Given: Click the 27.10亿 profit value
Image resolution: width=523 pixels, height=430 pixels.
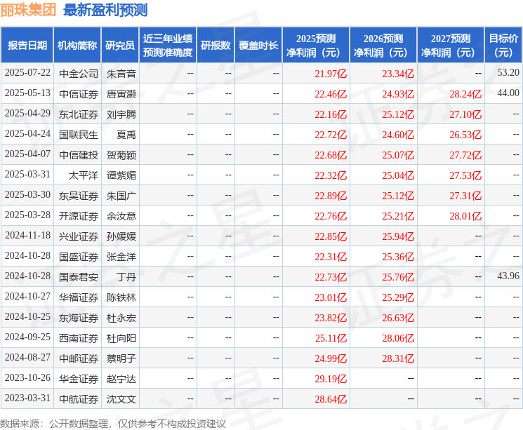Looking at the screenshot, I should pos(465,114).
